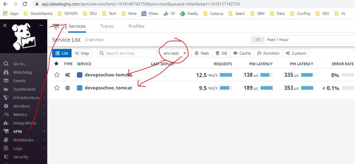The height and width of the screenshot is (164, 355).
Task: Click the Security shield icon
Action: (x=6, y=157)
